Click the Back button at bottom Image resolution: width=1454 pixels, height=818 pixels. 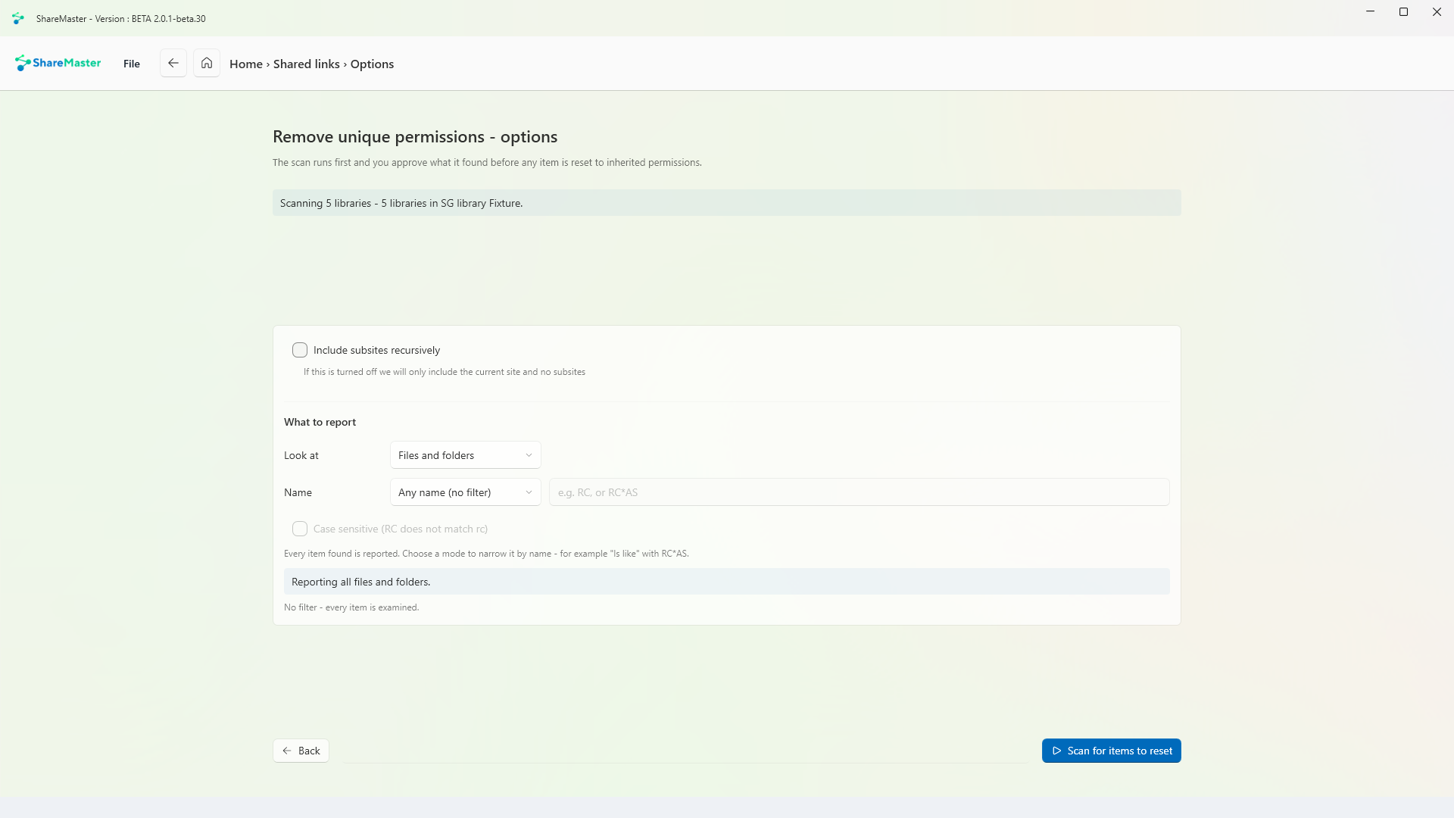point(301,751)
